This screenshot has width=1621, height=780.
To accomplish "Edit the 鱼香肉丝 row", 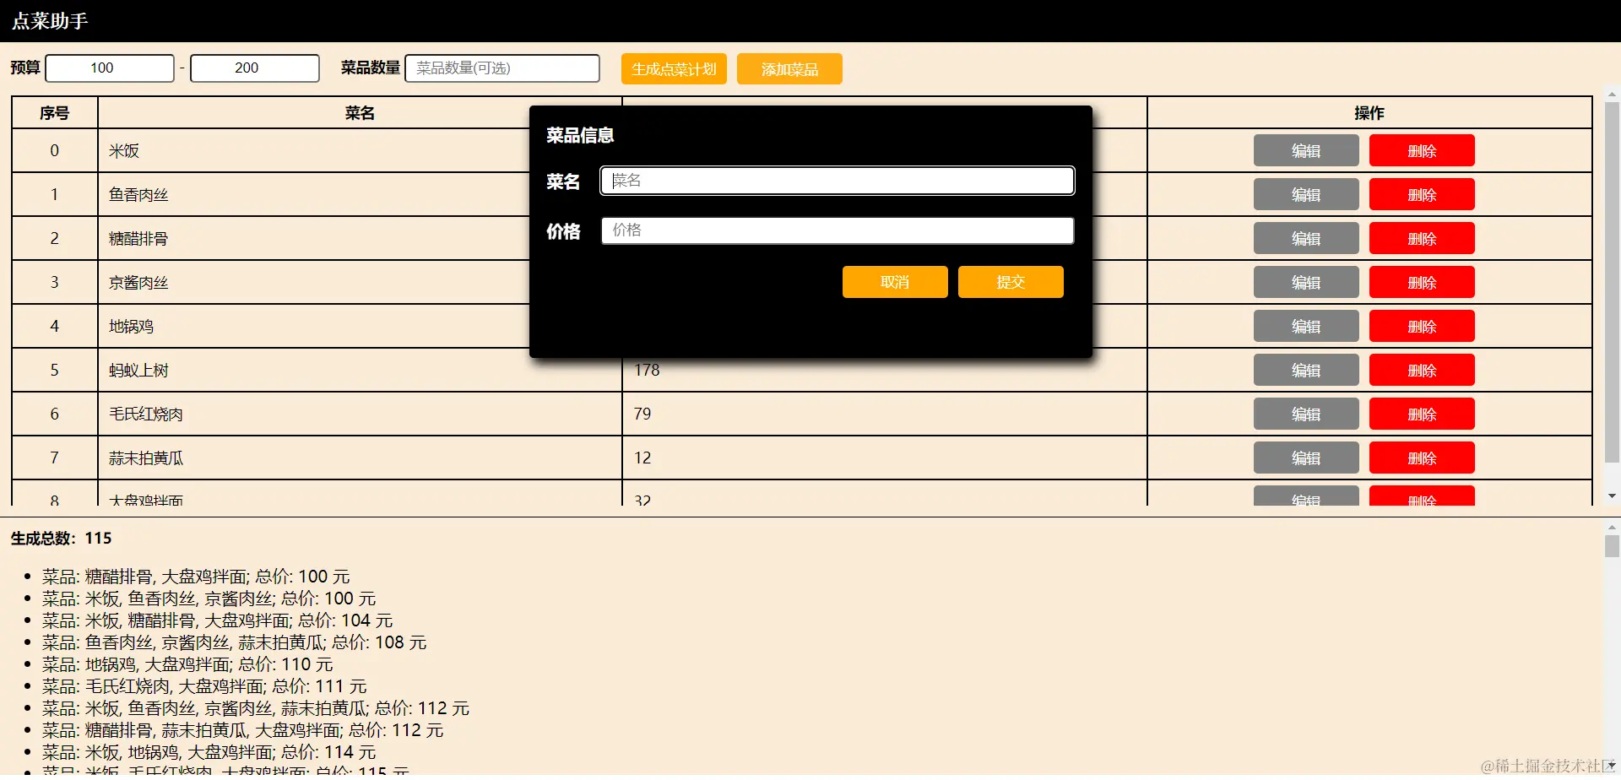I will [1306, 195].
